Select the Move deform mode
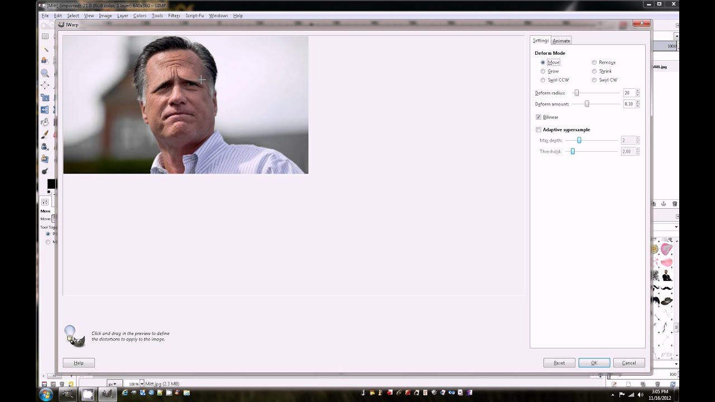715x402 pixels. tap(550, 63)
